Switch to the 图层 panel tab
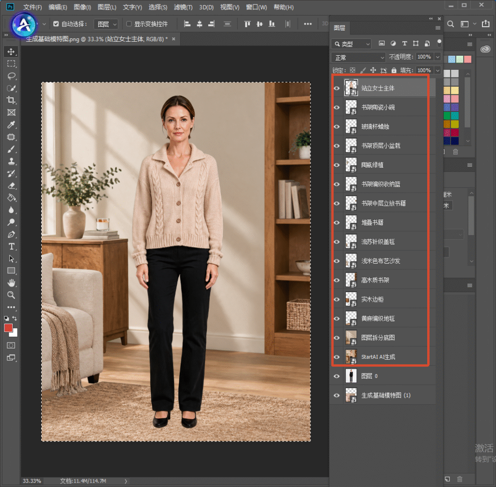The height and width of the screenshot is (487, 496). coord(340,28)
